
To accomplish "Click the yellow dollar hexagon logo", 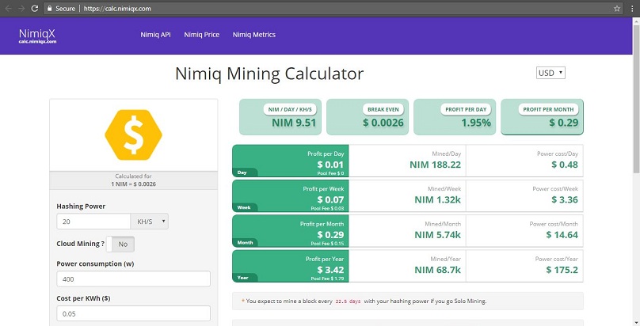I will 134,135.
